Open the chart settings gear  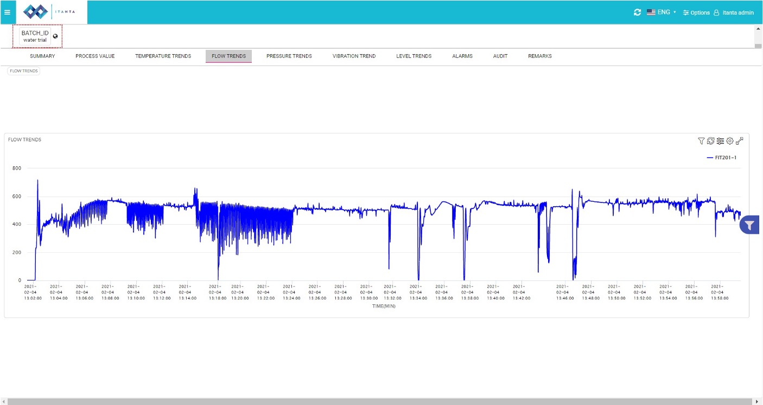[x=730, y=141]
